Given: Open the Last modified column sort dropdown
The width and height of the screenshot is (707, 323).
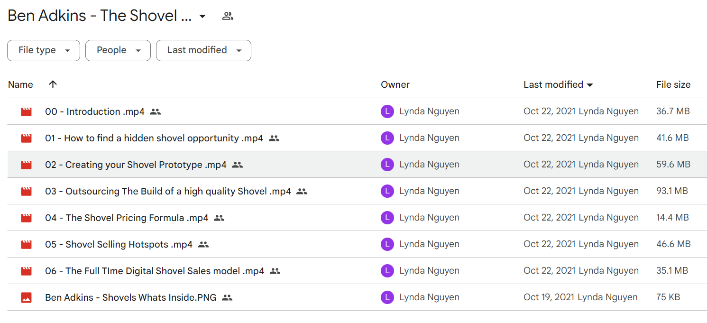Looking at the screenshot, I should click(590, 85).
